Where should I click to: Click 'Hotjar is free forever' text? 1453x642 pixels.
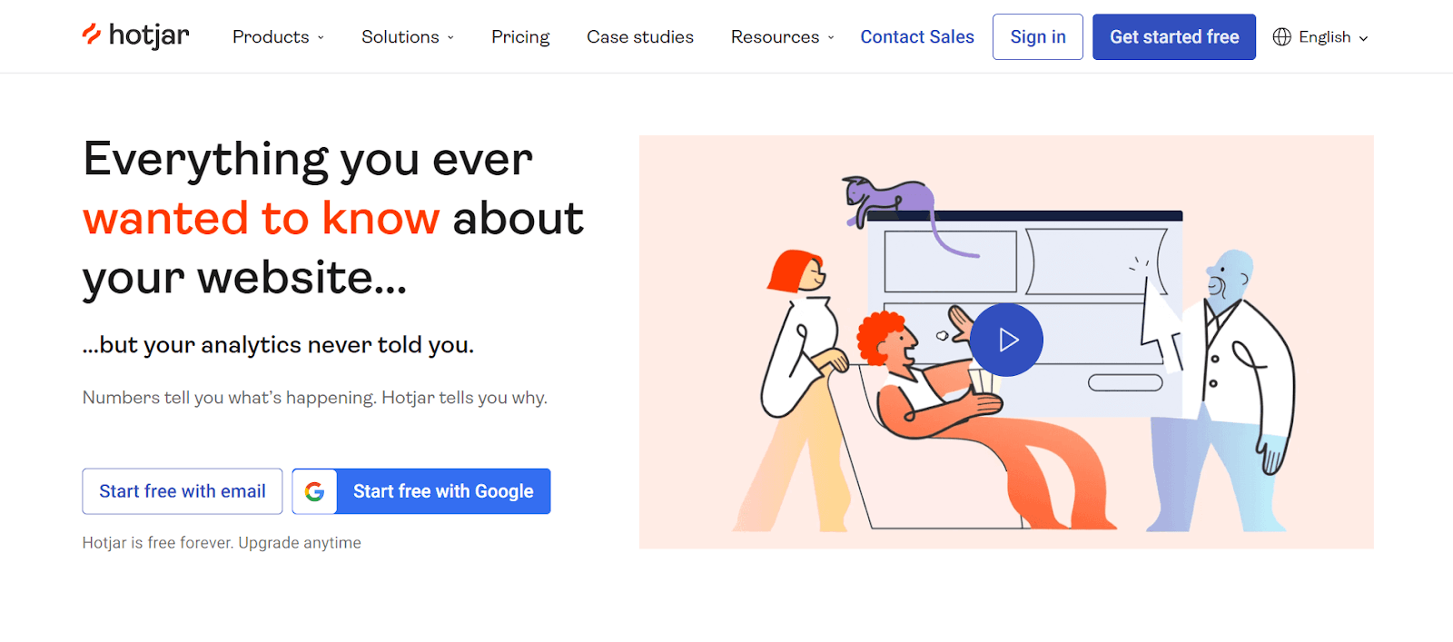[x=158, y=543]
